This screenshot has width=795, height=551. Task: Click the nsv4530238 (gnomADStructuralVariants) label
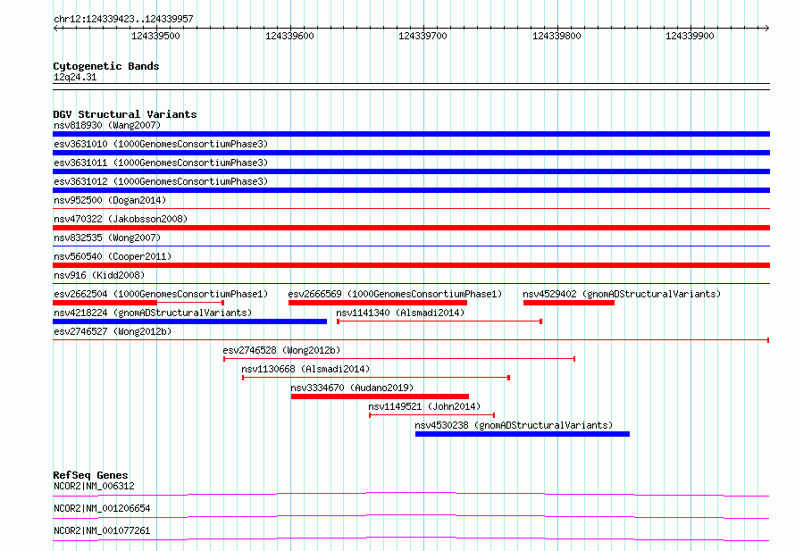tap(514, 425)
